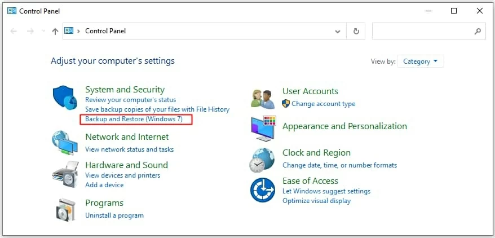Click the Programs disc icon
Screen dimensions: 495x238
point(65,209)
